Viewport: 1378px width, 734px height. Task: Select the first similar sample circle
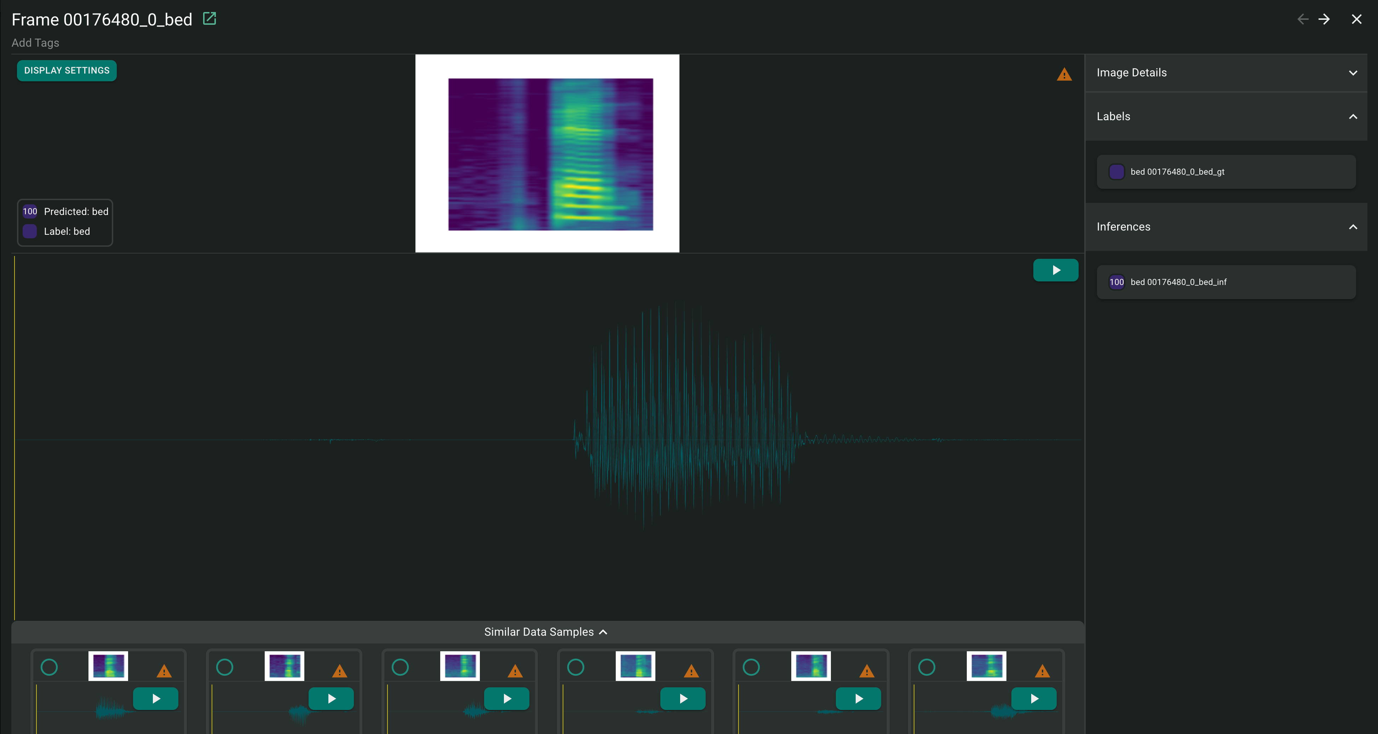49,666
